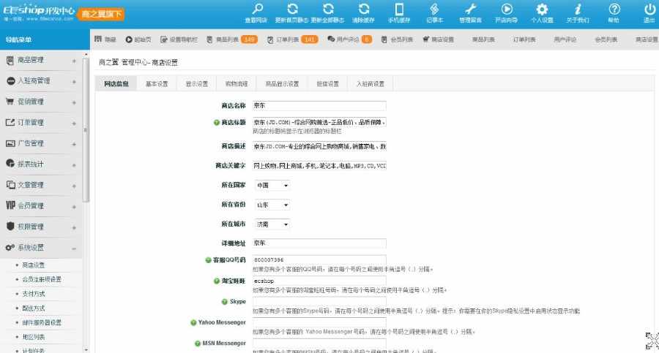
Task: Click the 商店名称 input field
Action: click(x=319, y=105)
